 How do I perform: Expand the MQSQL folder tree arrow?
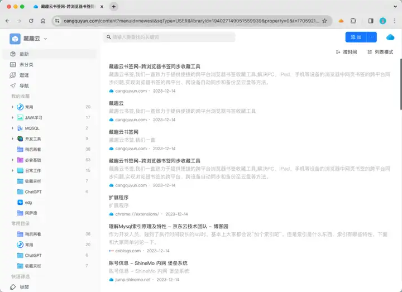[x=12, y=128]
